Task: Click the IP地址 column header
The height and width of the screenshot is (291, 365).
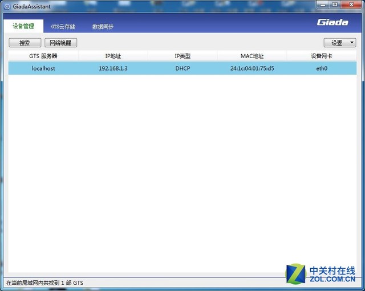Action: click(x=113, y=56)
